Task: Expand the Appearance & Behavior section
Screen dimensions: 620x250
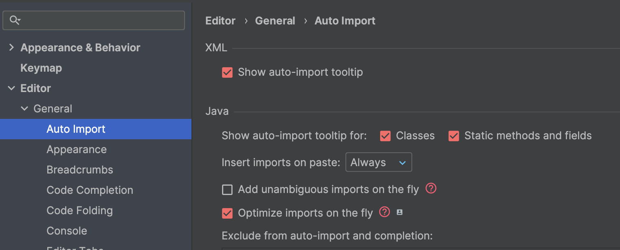Action: coord(11,48)
